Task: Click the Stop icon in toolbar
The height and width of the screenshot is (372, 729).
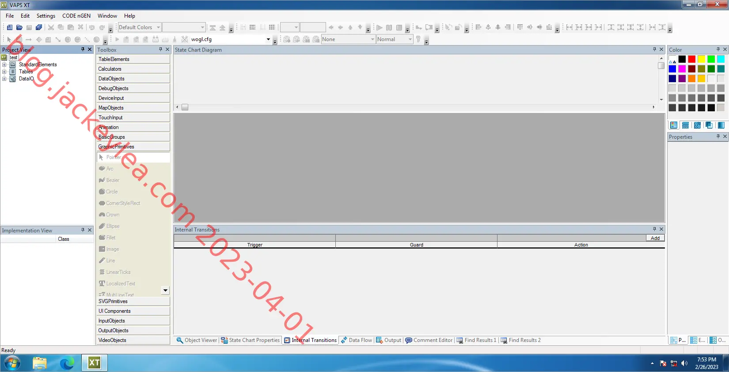Action: coord(399,27)
